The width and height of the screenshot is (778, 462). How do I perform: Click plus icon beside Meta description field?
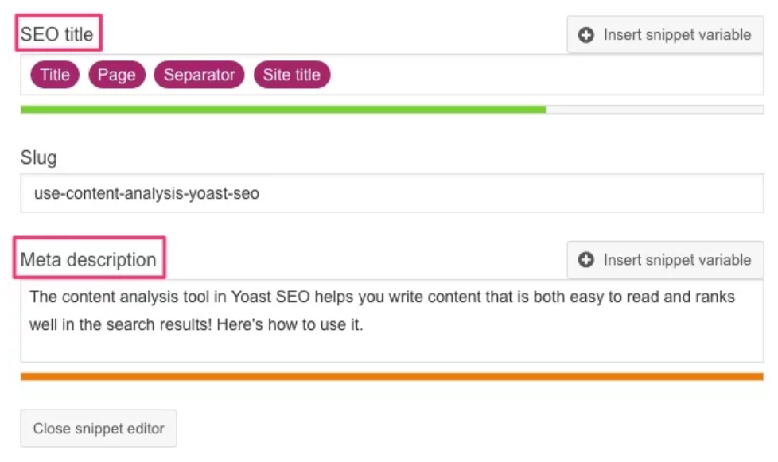[586, 260]
